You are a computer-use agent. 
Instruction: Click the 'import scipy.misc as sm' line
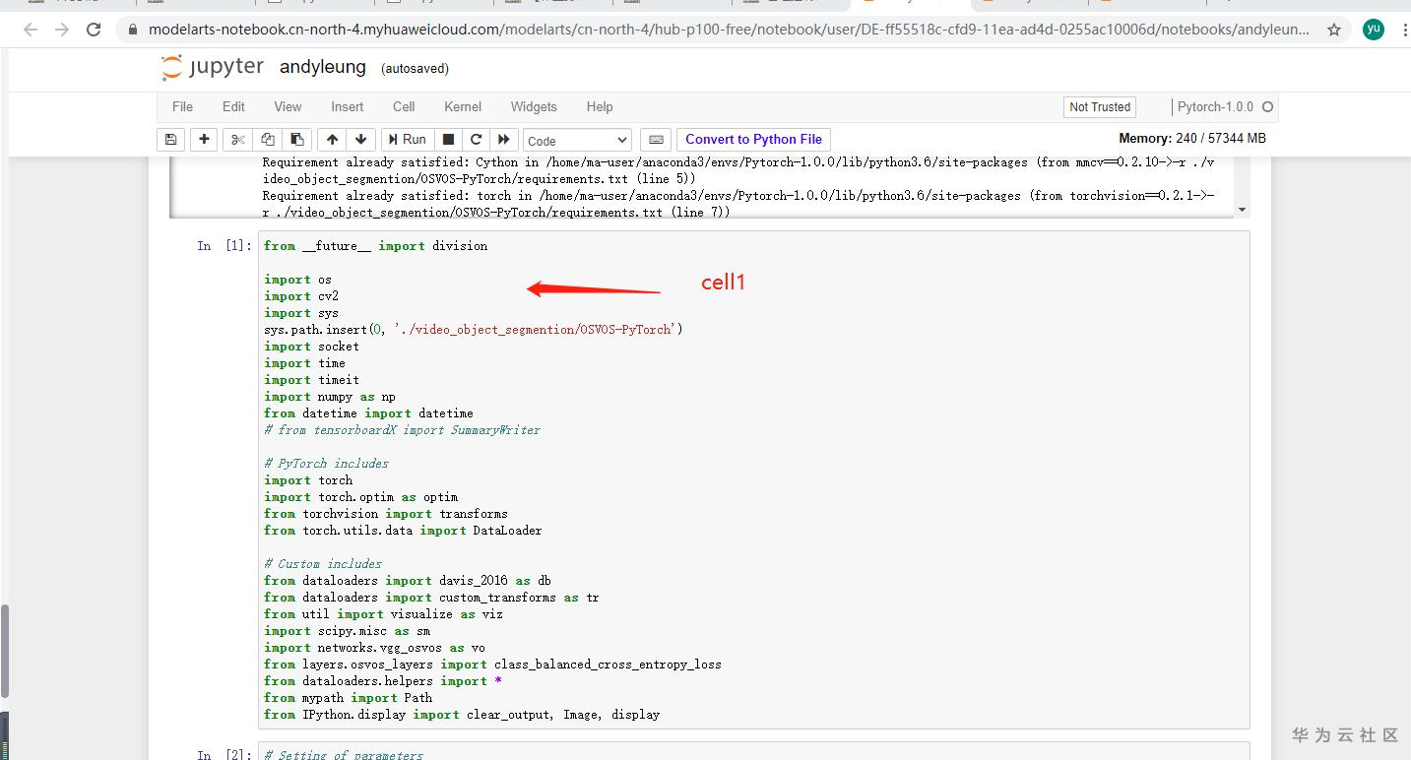point(347,631)
